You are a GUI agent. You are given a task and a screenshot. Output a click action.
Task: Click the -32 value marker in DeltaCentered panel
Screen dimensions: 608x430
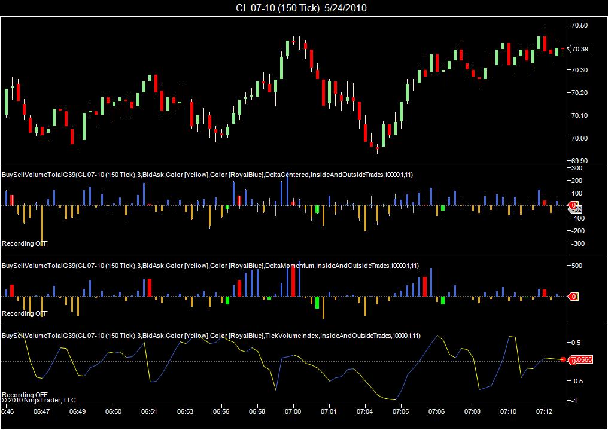pyautogui.click(x=577, y=209)
